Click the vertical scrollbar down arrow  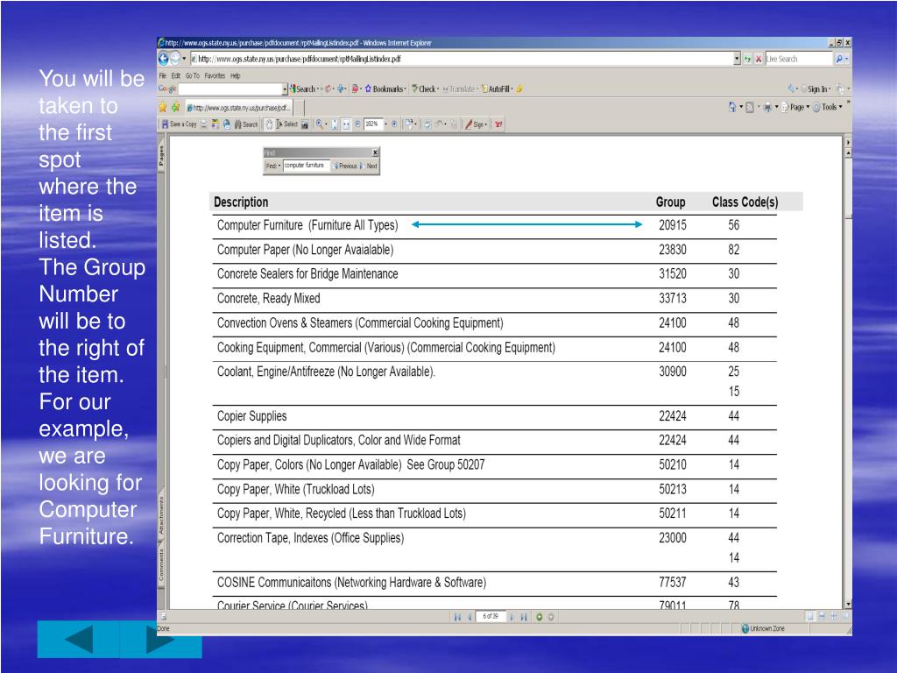(x=848, y=604)
